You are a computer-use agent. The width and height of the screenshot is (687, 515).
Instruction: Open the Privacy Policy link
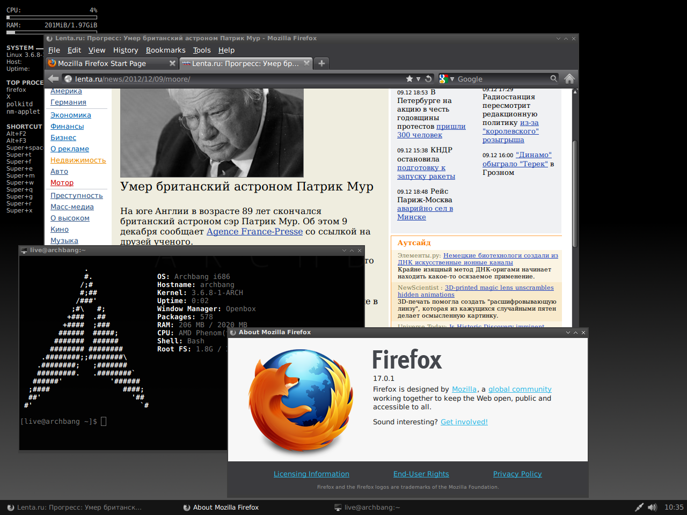(x=517, y=474)
